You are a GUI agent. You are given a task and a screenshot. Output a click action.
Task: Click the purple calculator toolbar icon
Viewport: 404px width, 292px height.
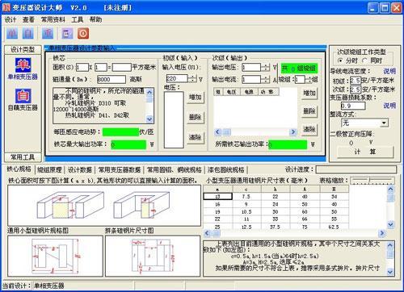click(x=68, y=34)
